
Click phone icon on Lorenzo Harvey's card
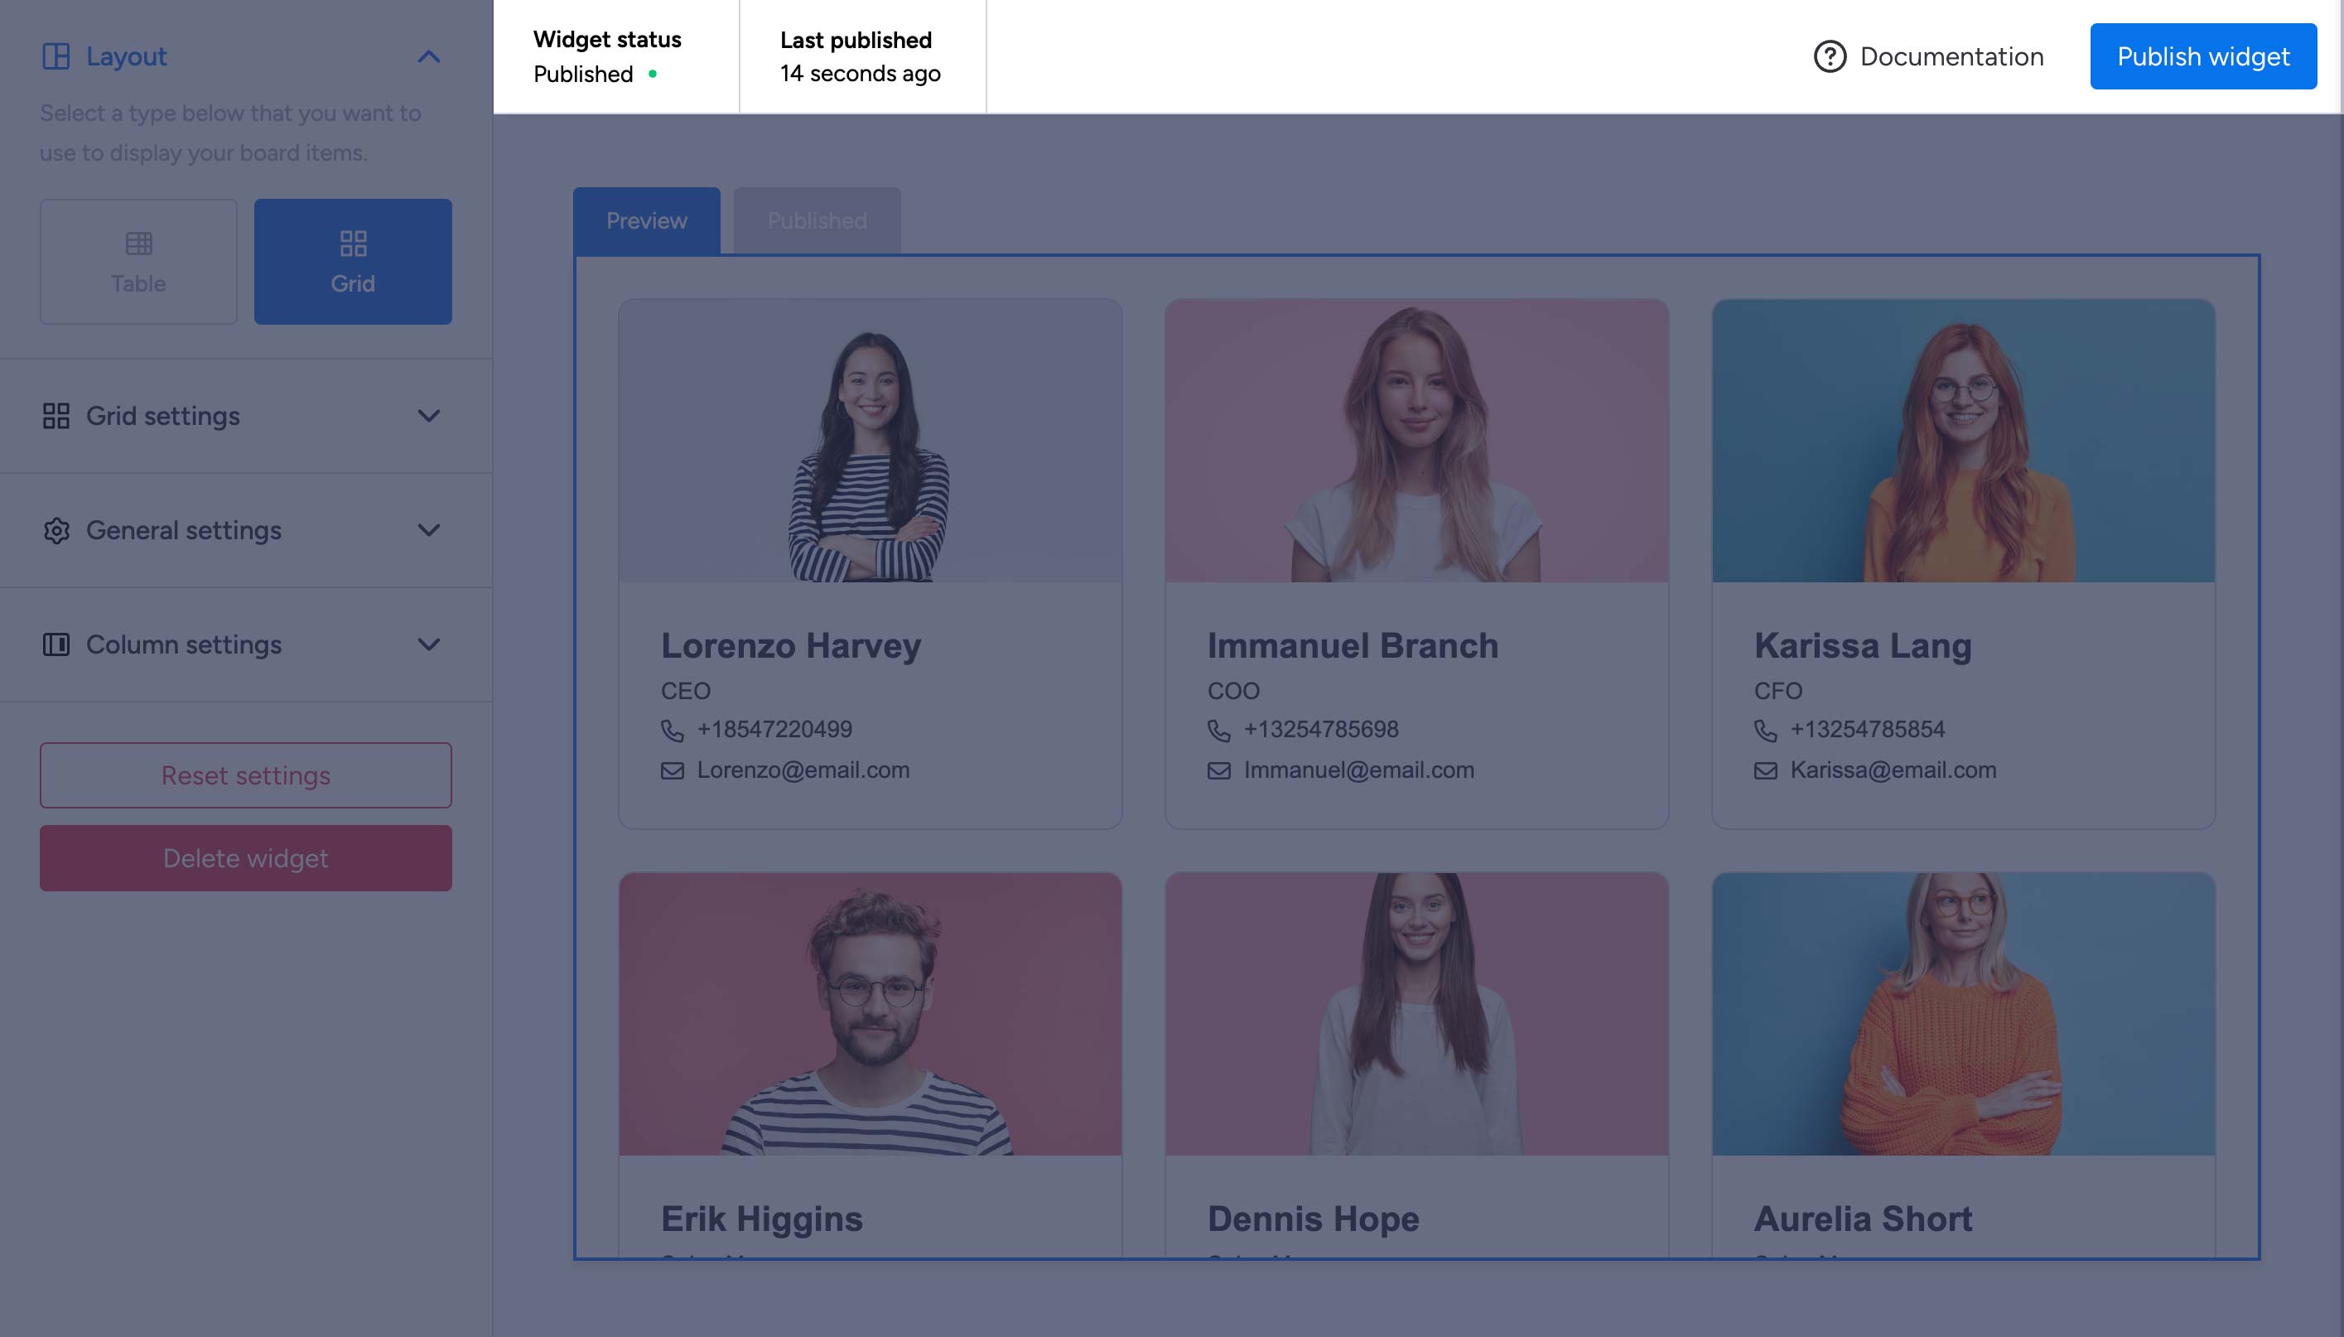(672, 730)
